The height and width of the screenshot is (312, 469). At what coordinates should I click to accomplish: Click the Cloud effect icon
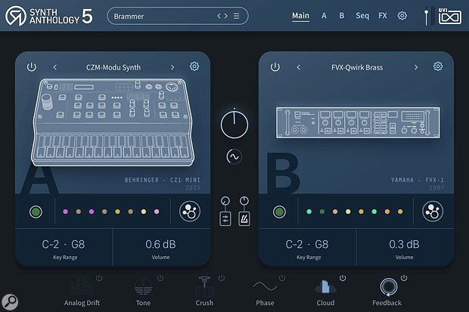[325, 286]
